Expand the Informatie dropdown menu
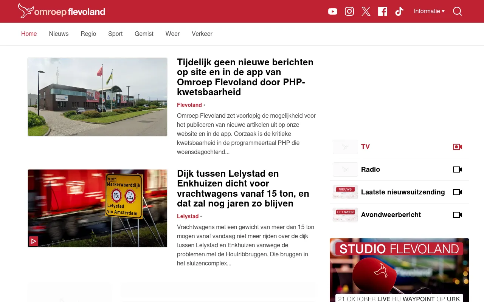Image resolution: width=484 pixels, height=302 pixels. click(x=429, y=11)
